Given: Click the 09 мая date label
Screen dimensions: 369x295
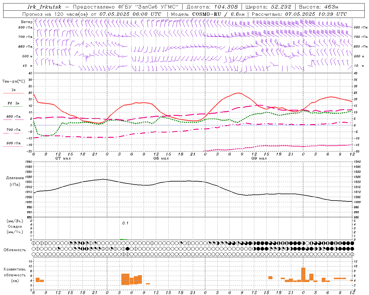Looking at the screenshot, I should (x=259, y=158).
